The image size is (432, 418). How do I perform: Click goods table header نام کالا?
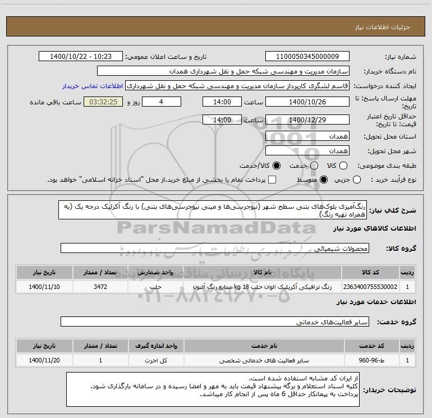pyautogui.click(x=263, y=272)
